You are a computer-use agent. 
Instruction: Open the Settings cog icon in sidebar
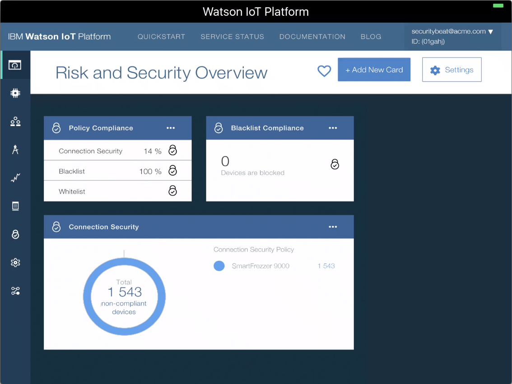click(15, 262)
